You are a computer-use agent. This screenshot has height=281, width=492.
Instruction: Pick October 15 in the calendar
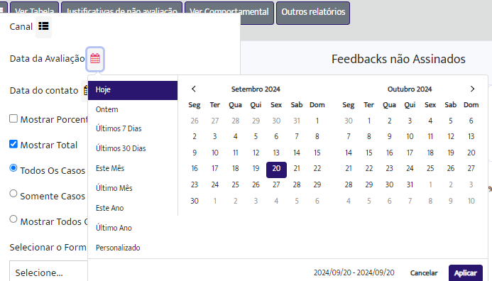368,153
